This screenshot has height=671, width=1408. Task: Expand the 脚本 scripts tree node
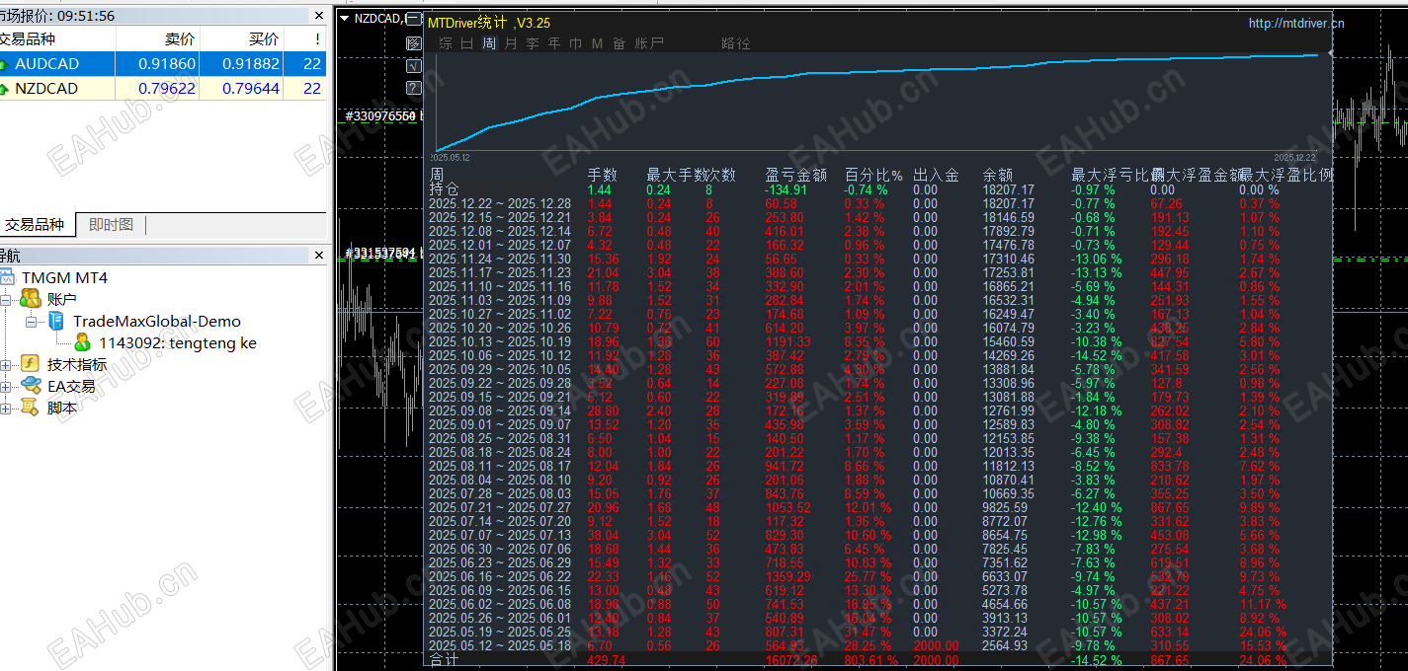tap(6, 408)
